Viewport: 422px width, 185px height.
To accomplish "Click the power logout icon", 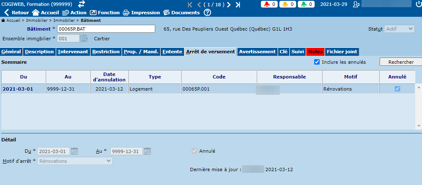I will pyautogui.click(x=418, y=4).
